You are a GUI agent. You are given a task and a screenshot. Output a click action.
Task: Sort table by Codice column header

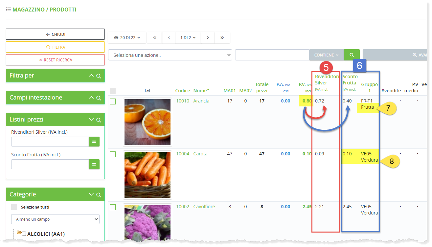pyautogui.click(x=182, y=91)
